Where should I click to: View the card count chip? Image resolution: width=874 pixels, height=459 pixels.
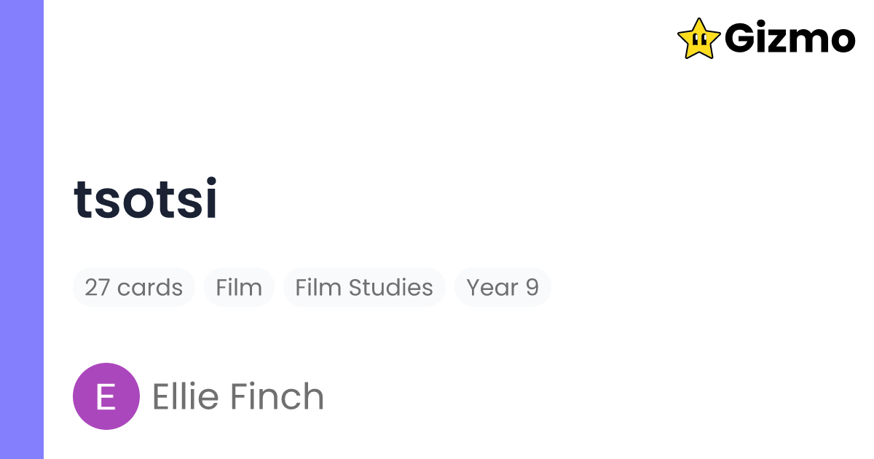pyautogui.click(x=134, y=287)
